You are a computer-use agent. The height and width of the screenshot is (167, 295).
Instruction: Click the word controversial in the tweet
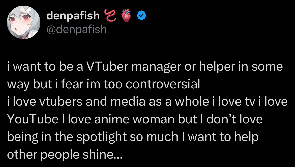163,84
